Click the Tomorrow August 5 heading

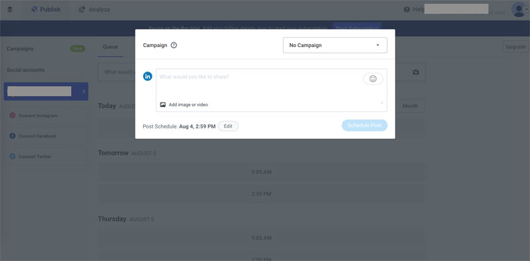[127, 153]
